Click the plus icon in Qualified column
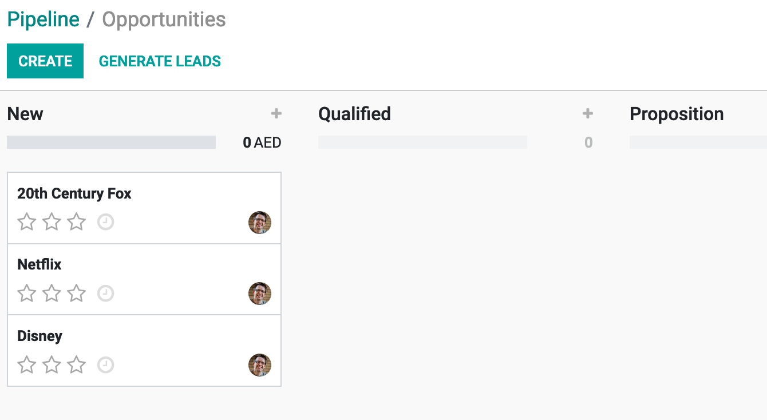 (588, 114)
